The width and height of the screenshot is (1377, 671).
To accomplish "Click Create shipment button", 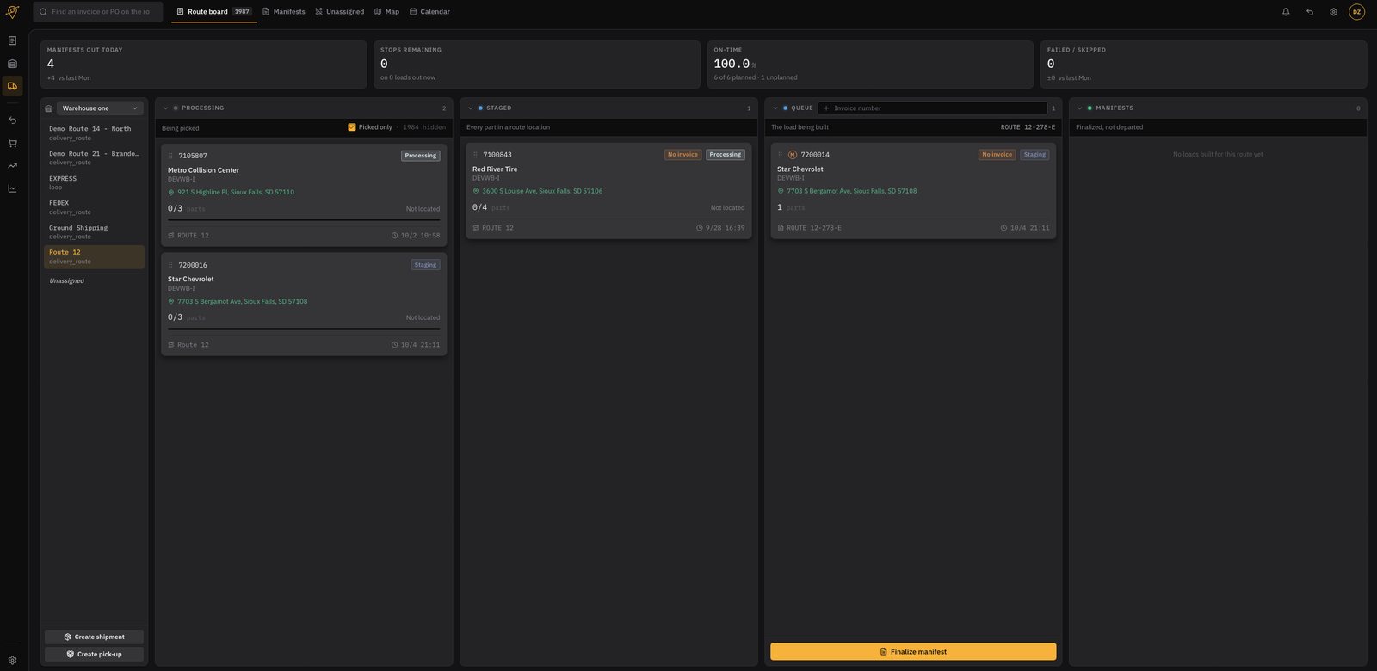I will pyautogui.click(x=95, y=637).
